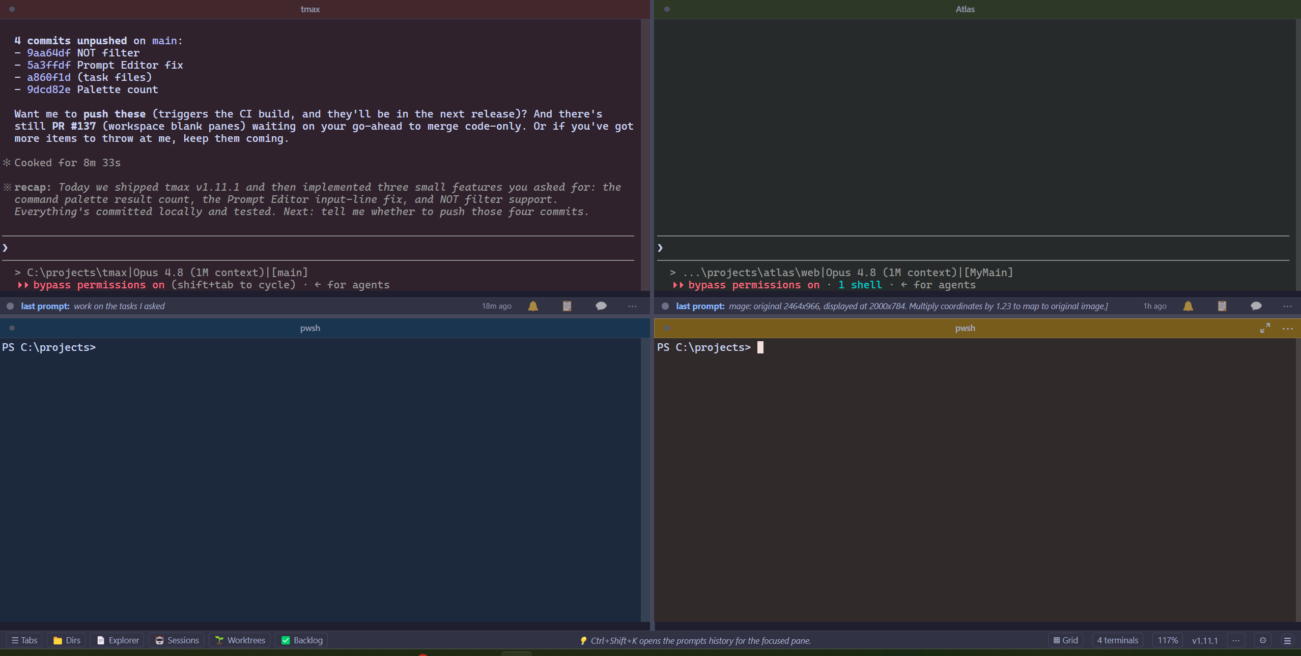Open the Dirs panel
The image size is (1301, 656).
[x=67, y=640]
